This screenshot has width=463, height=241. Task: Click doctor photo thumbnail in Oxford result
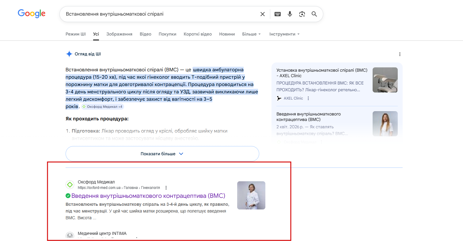(x=251, y=195)
